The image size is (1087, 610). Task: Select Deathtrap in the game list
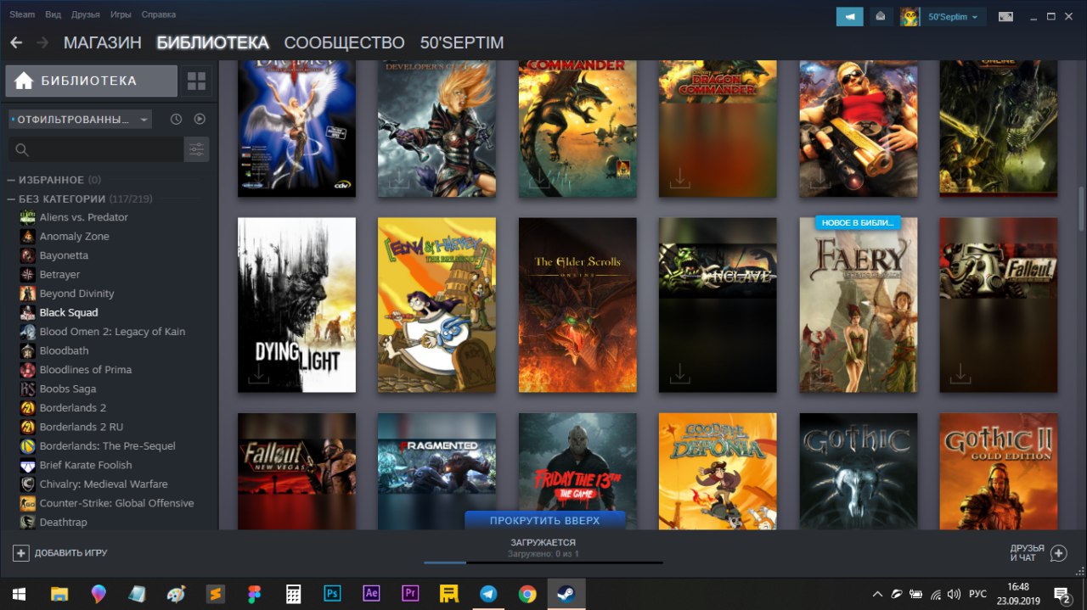pyautogui.click(x=63, y=523)
